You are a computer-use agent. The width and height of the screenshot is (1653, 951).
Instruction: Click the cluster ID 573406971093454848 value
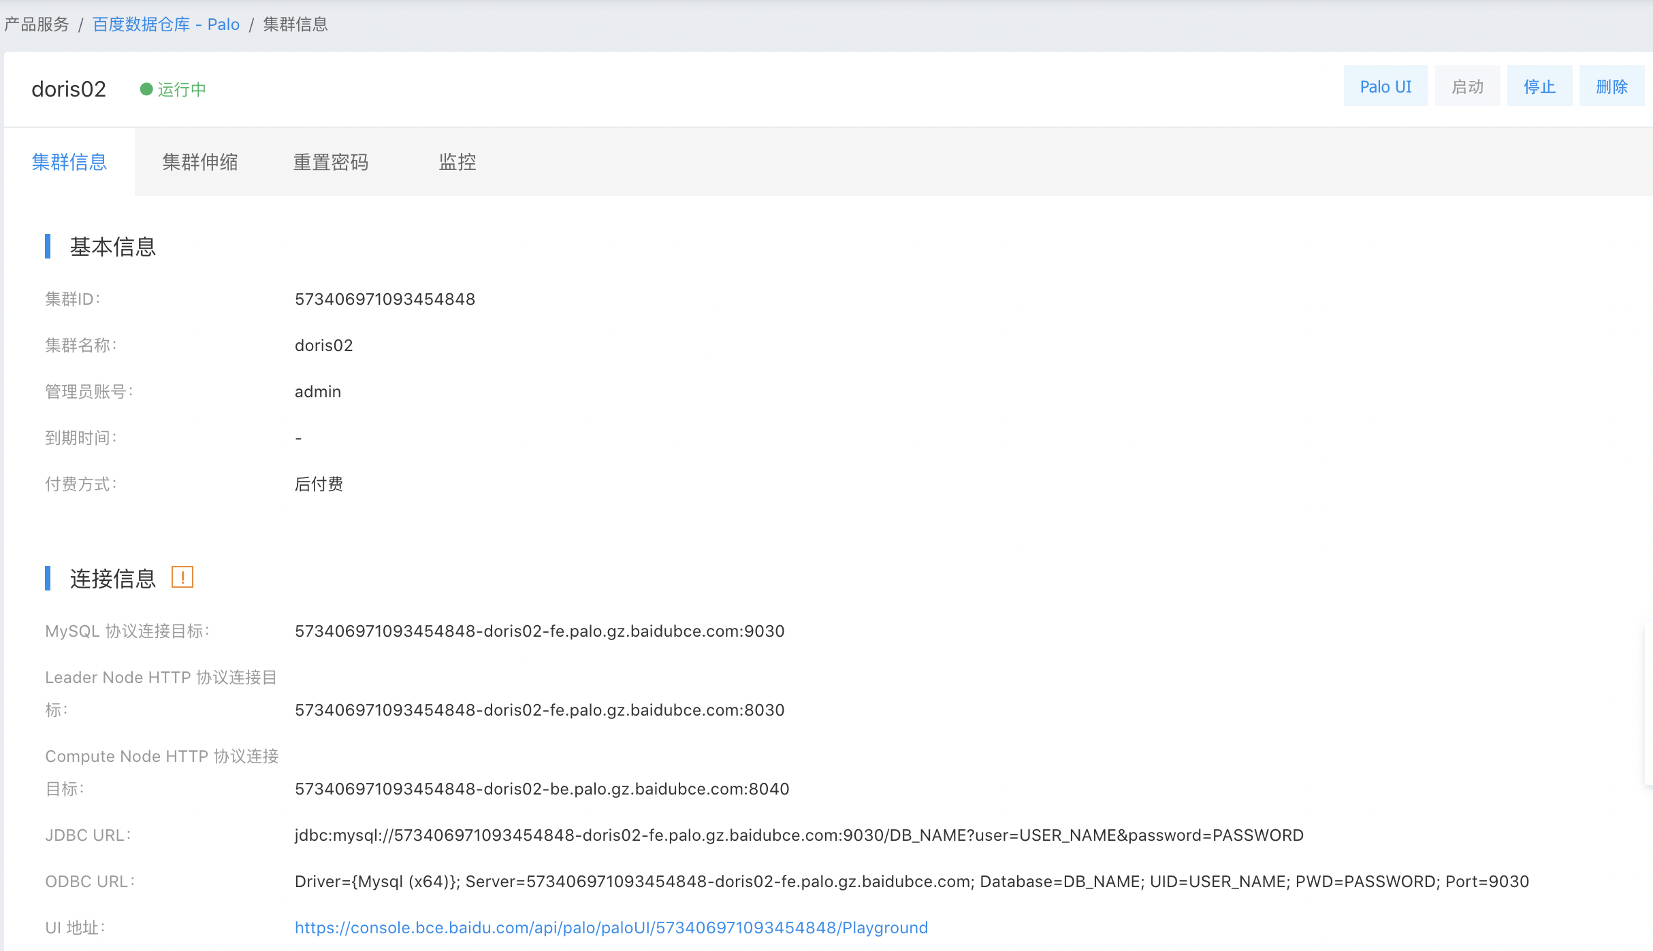click(385, 299)
